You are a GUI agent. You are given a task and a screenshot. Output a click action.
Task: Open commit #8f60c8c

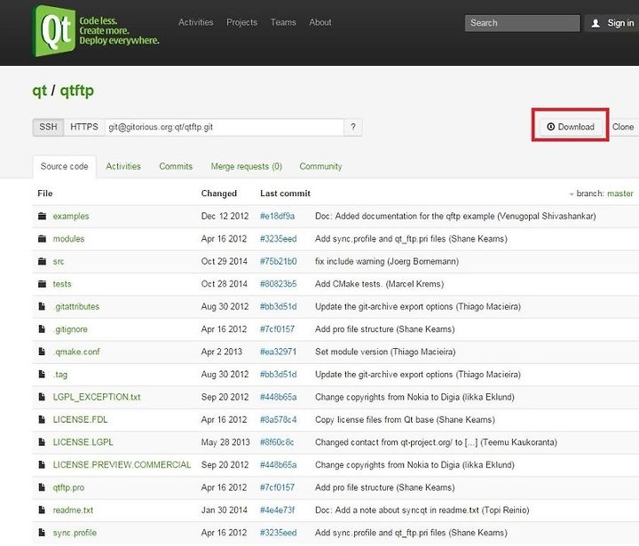coord(277,442)
